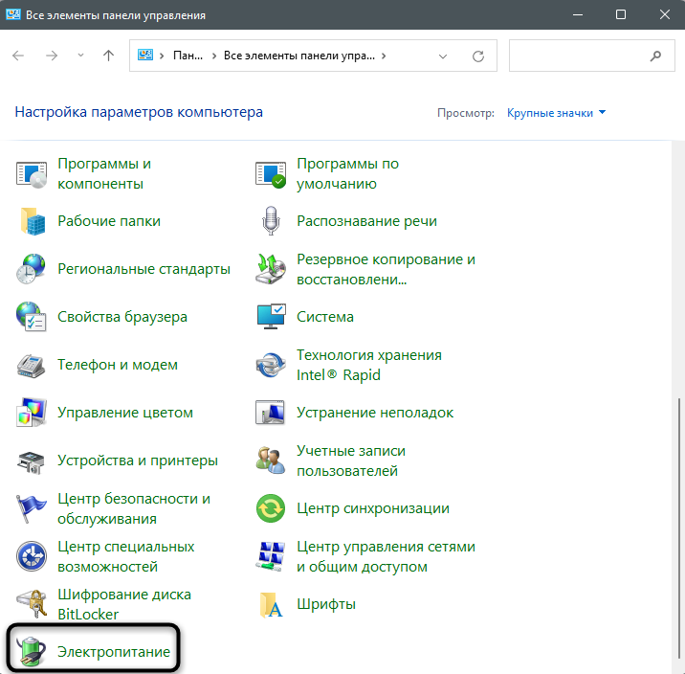The image size is (685, 674).
Task: Open Programs and Components icon
Action: click(x=32, y=174)
